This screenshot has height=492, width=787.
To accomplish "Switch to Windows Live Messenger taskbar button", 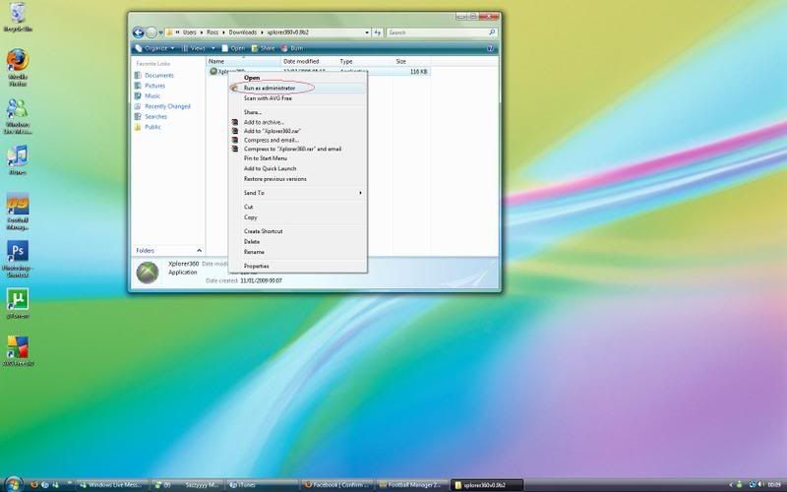I will point(113,485).
